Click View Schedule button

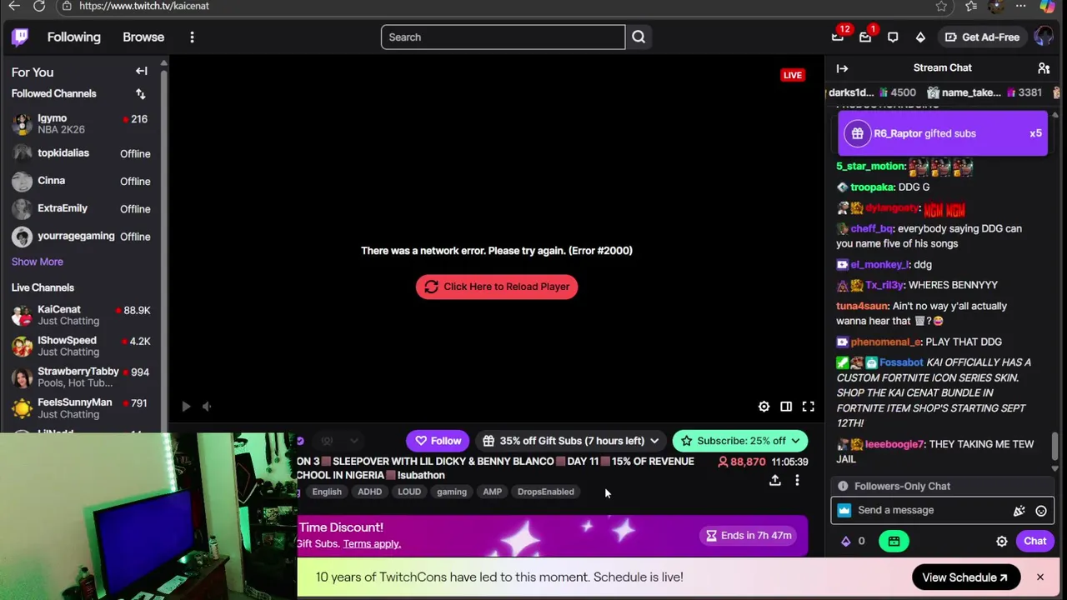click(x=964, y=577)
